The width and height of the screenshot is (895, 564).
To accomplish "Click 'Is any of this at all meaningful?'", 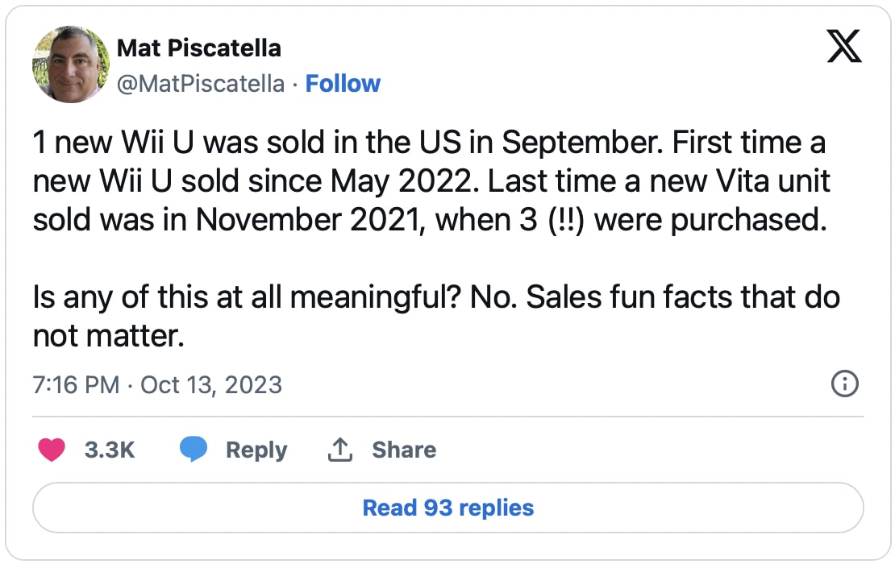I will pos(247,297).
